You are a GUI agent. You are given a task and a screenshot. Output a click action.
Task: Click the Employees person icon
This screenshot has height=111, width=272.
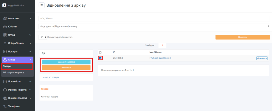[x=5, y=43]
